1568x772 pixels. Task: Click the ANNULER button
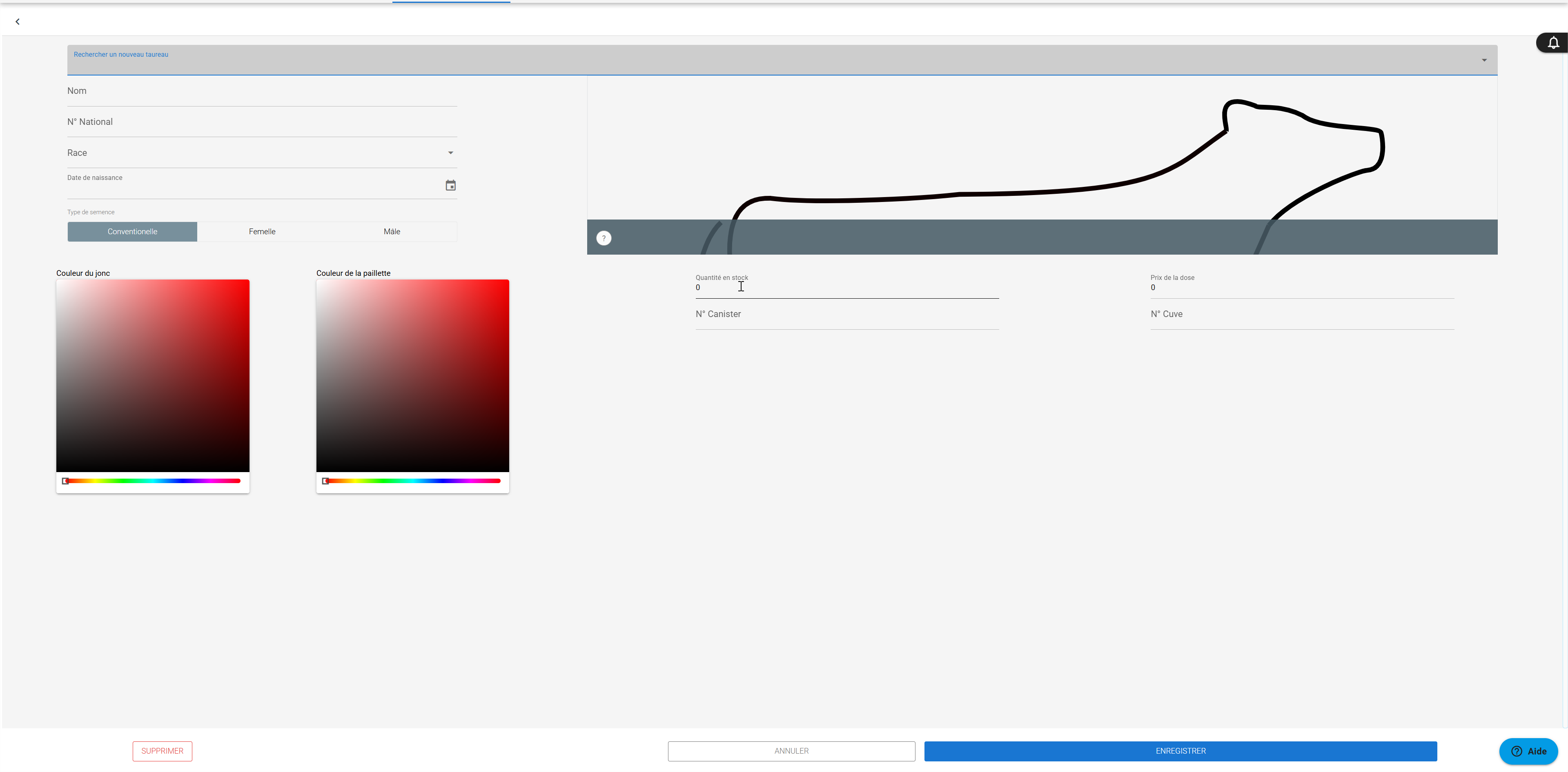pyautogui.click(x=791, y=751)
